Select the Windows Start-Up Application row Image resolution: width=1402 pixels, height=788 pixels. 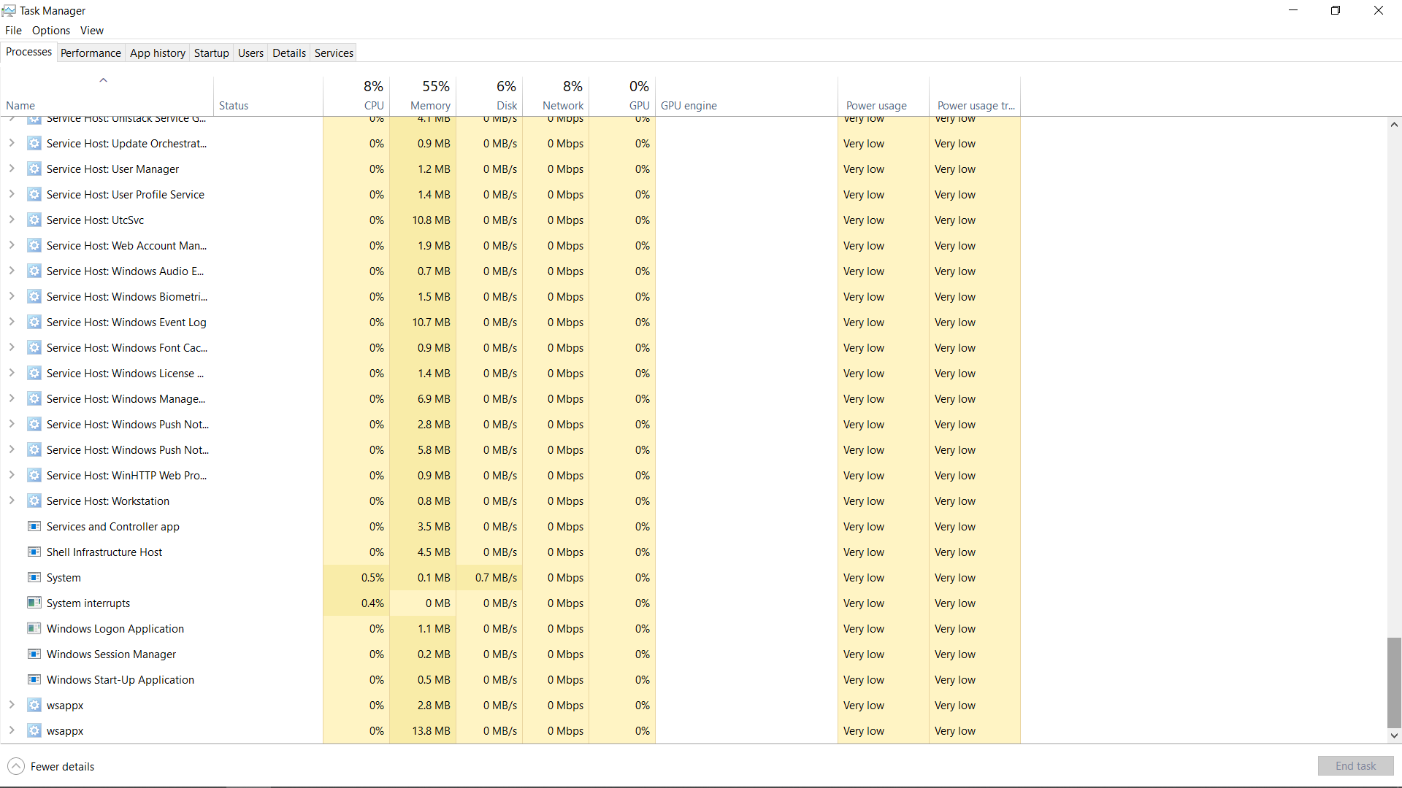(x=120, y=679)
